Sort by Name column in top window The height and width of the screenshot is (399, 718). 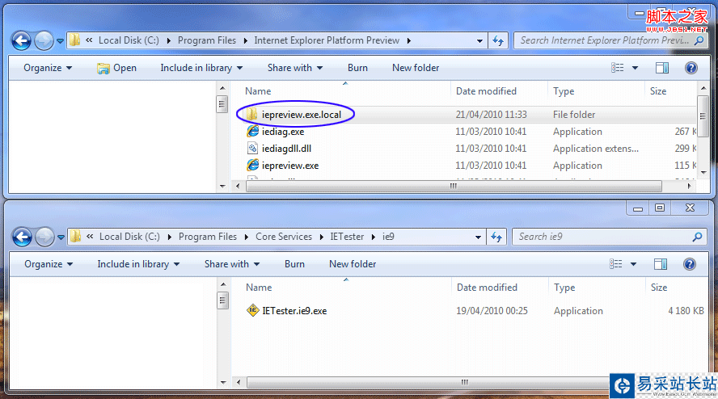coord(258,91)
